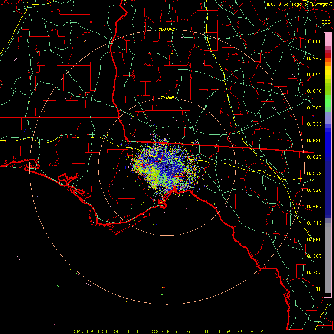This screenshot has width=334, height=334.
Task: Click the "[CC]" product label near the legend
Action: tap(317, 26)
